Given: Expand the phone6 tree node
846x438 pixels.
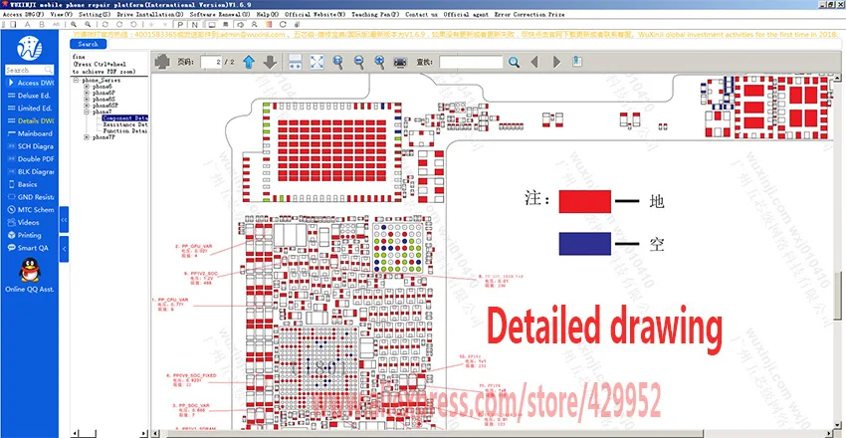Looking at the screenshot, I should point(87,87).
